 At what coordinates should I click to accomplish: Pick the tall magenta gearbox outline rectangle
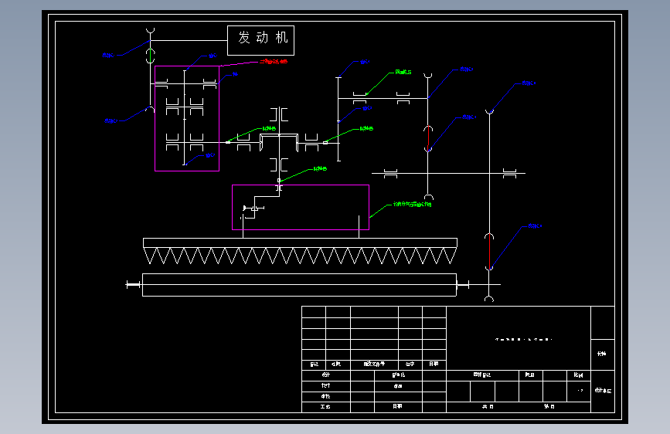187,118
